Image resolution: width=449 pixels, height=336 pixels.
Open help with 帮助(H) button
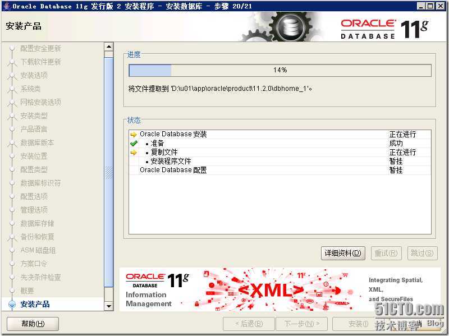(x=33, y=324)
